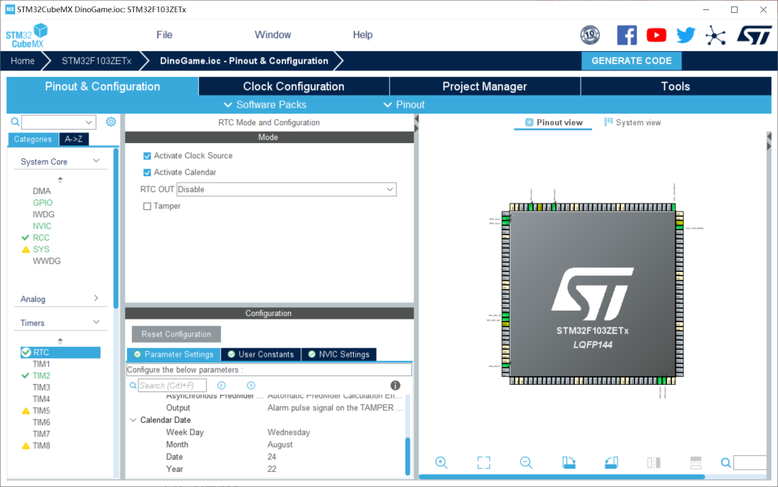Click the zoom in magnifier icon

(441, 463)
